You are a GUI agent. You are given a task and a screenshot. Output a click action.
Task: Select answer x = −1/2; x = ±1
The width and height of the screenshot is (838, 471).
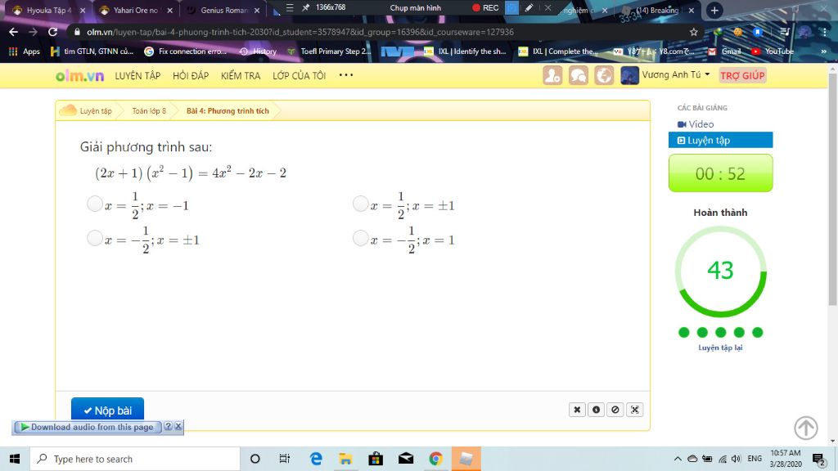pos(95,238)
